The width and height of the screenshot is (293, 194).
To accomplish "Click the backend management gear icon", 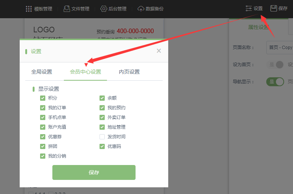I will pos(104,9).
